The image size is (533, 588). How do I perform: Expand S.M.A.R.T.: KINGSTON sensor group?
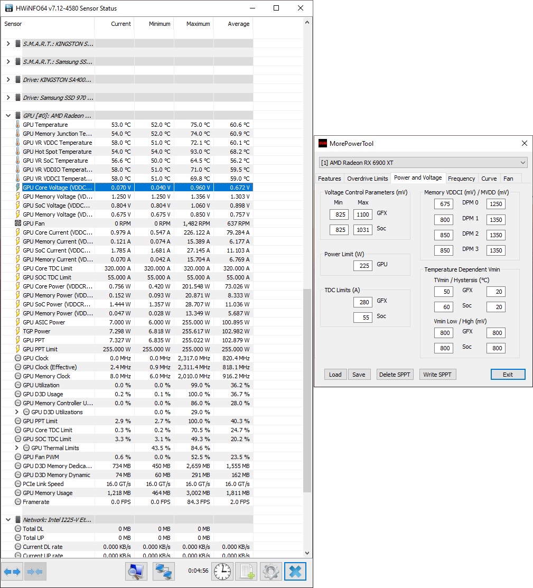8,43
